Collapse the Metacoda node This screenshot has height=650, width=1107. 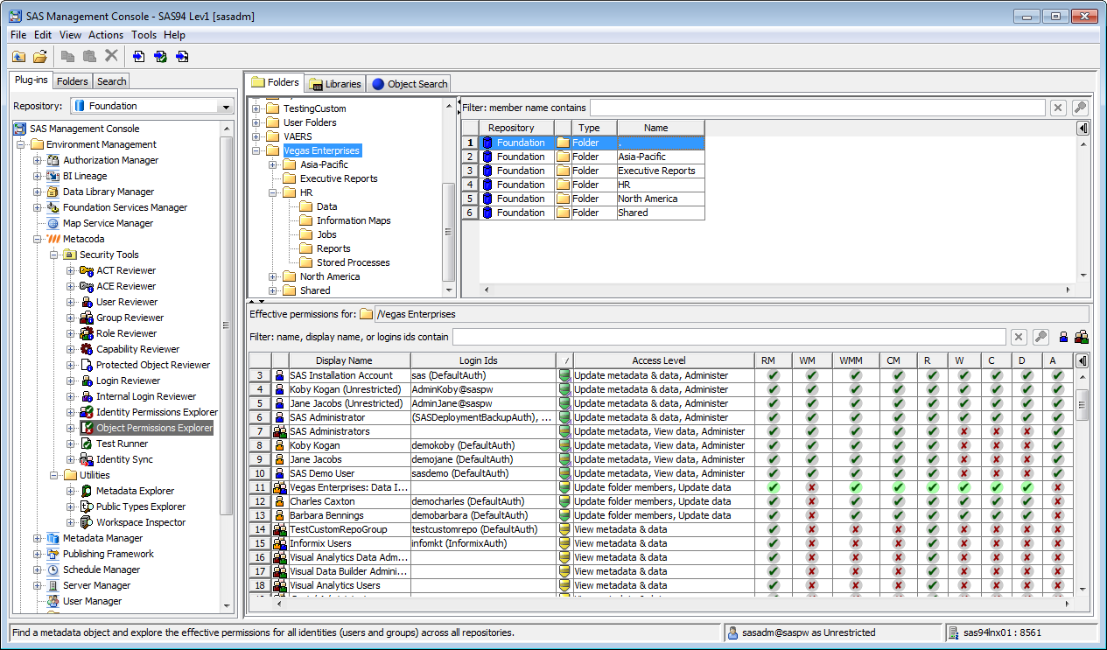pyautogui.click(x=38, y=239)
